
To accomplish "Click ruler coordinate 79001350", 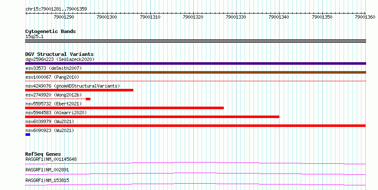I will pyautogui.click(x=322, y=17).
